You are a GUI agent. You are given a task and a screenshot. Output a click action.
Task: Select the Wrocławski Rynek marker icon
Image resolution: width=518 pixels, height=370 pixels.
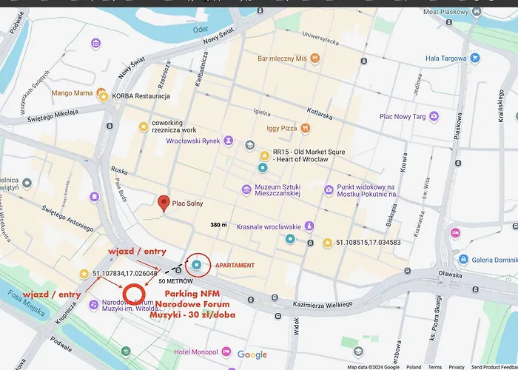229,140
